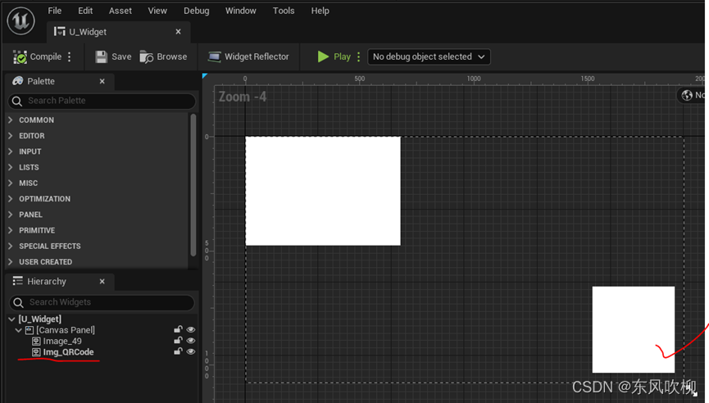The width and height of the screenshot is (709, 403).
Task: Expand the PANEL palette category
Action: tap(10, 215)
